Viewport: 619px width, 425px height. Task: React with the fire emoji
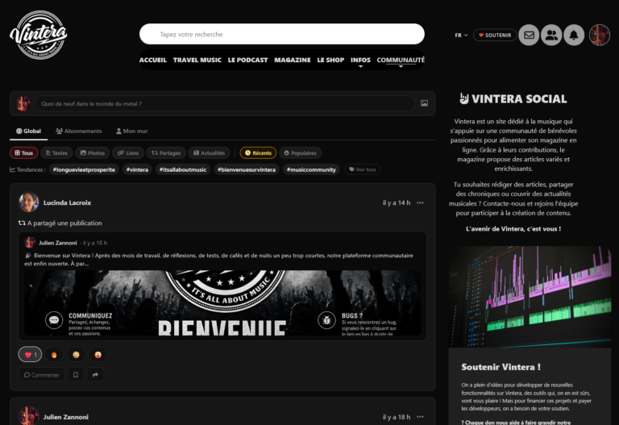[x=54, y=354]
